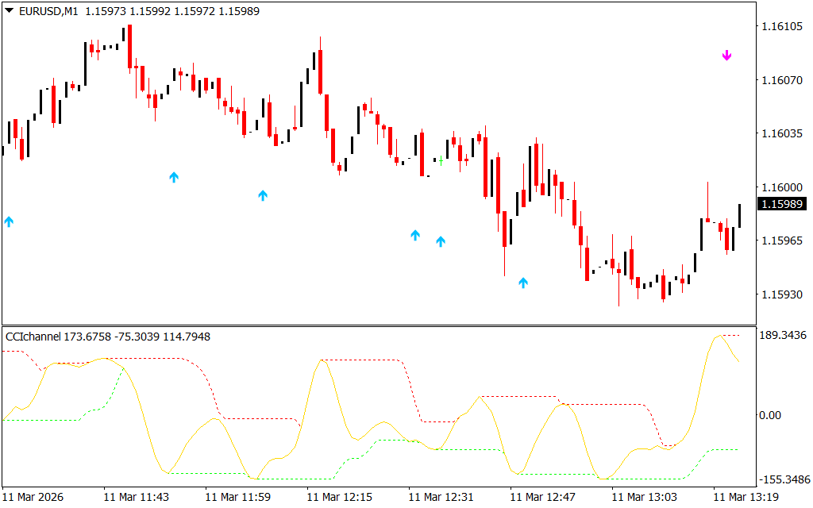The height and width of the screenshot is (508, 813).
Task: Click the 1.16105 price scale label
Action: pyautogui.click(x=783, y=27)
